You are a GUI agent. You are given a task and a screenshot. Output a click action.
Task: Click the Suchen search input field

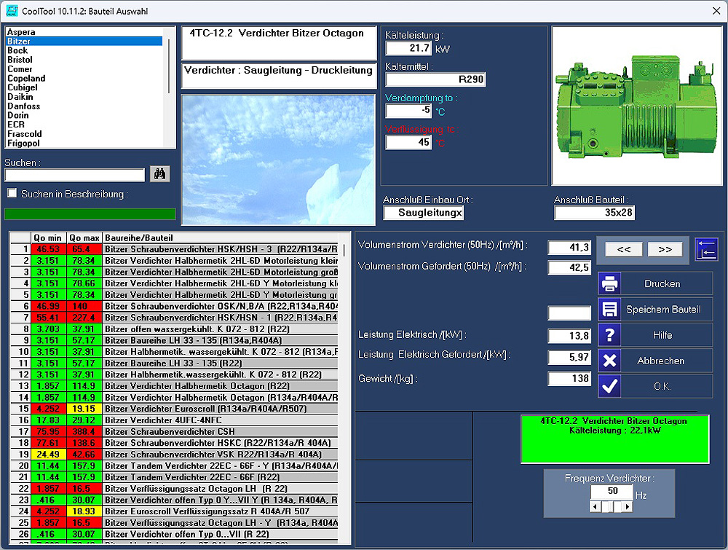75,175
